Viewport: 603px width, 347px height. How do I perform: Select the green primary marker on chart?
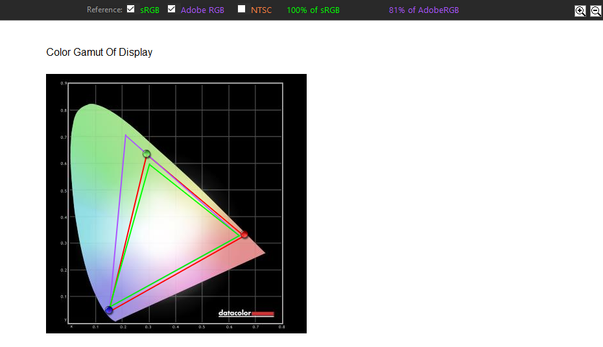click(147, 154)
